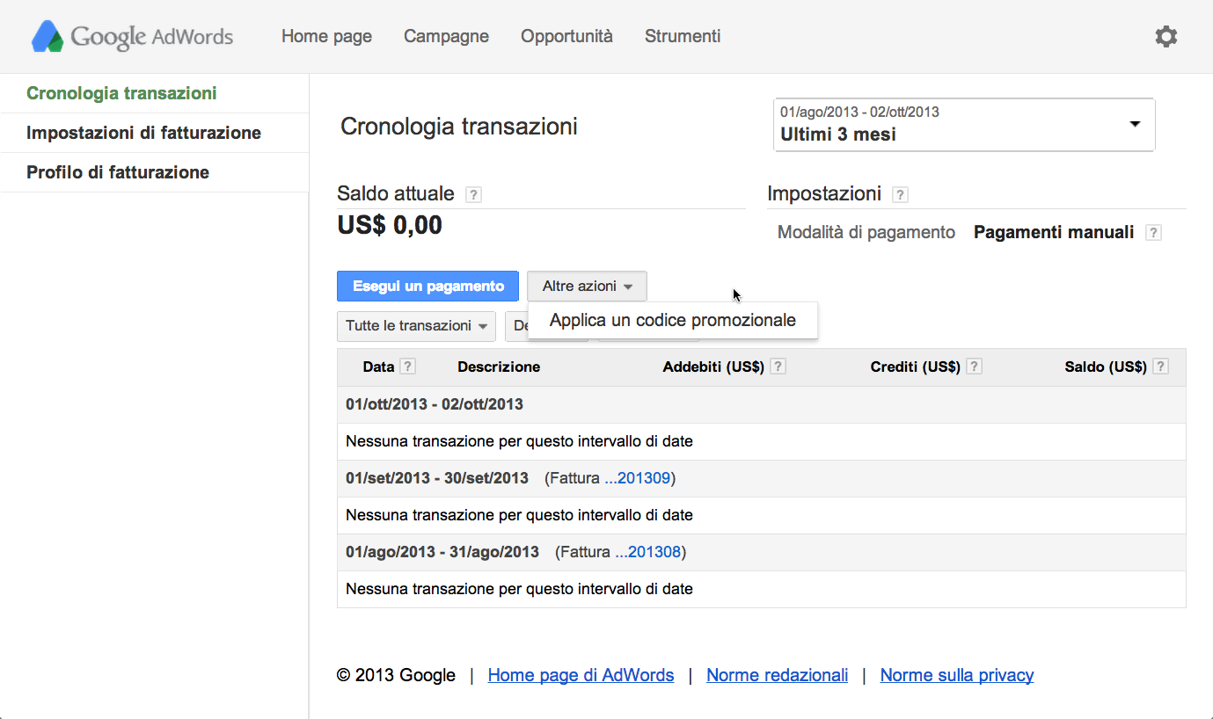Open invoice link ...201309
The width and height of the screenshot is (1213, 719).
pyautogui.click(x=638, y=478)
